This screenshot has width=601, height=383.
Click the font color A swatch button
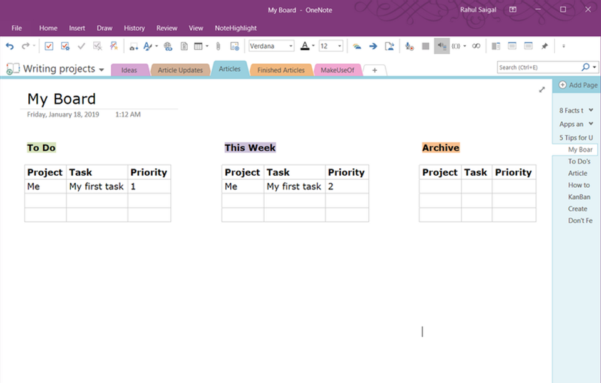coord(305,46)
